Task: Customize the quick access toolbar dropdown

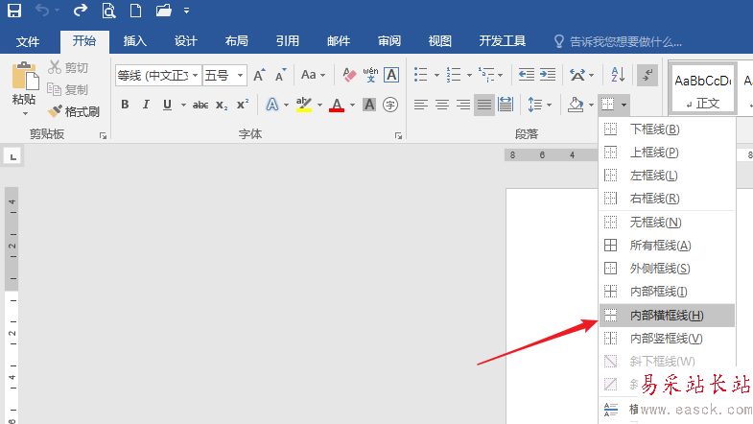Action: pyautogui.click(x=186, y=11)
